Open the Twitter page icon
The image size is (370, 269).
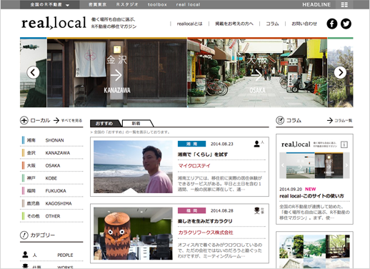click(x=346, y=24)
